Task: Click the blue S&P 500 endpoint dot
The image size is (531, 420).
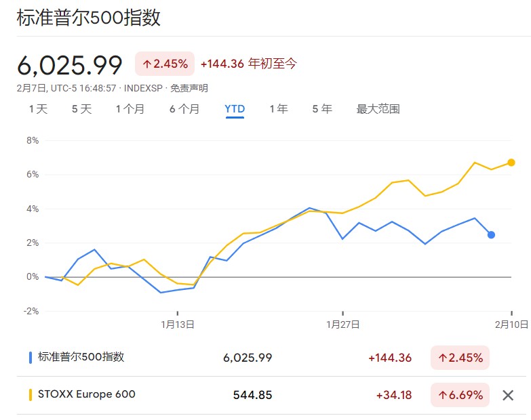Action: (x=491, y=234)
